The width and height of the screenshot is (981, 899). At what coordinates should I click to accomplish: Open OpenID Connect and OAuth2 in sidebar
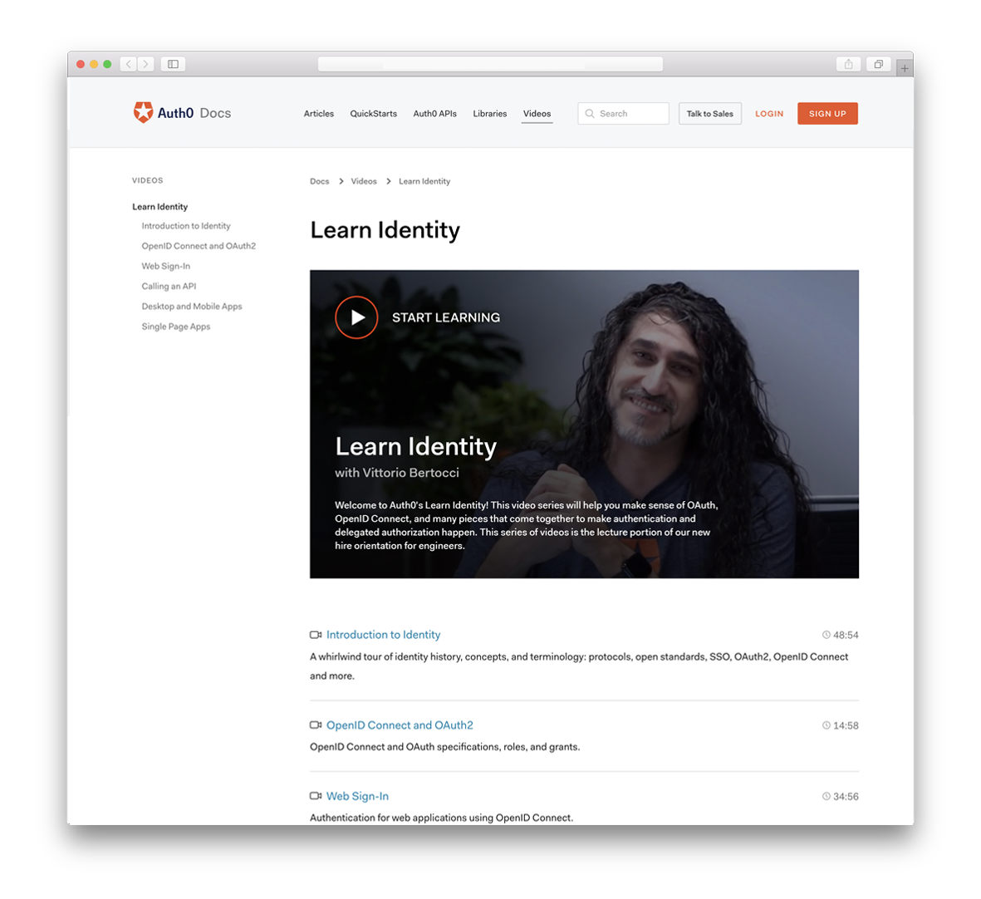point(199,246)
